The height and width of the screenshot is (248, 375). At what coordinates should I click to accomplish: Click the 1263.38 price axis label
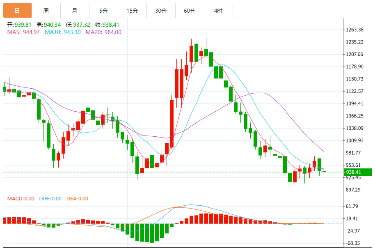click(355, 30)
